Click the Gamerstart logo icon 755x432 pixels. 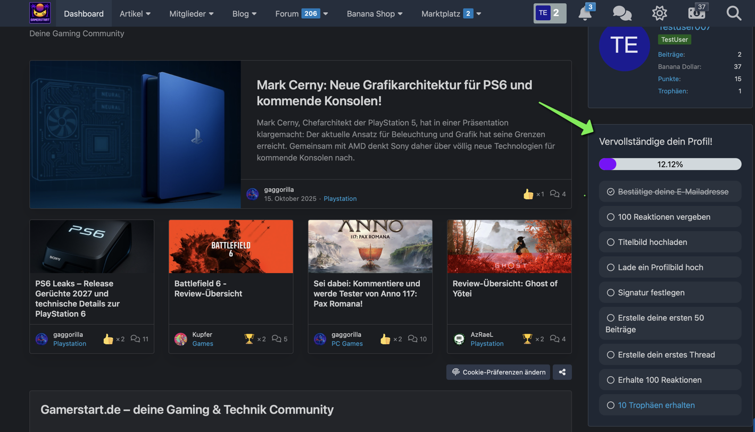click(x=40, y=13)
